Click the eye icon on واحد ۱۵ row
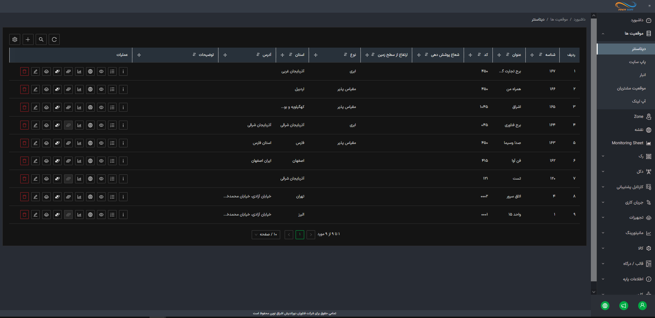 coord(101,215)
